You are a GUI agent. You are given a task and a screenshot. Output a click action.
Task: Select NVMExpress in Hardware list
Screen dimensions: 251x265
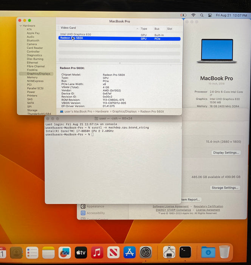tap(35, 81)
